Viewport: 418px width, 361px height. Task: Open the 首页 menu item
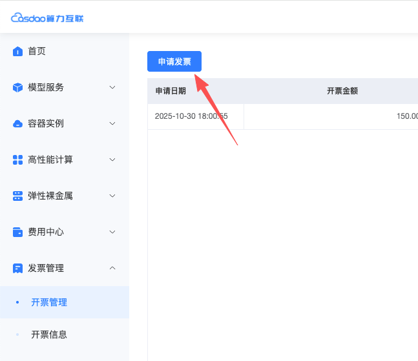[x=65, y=51]
